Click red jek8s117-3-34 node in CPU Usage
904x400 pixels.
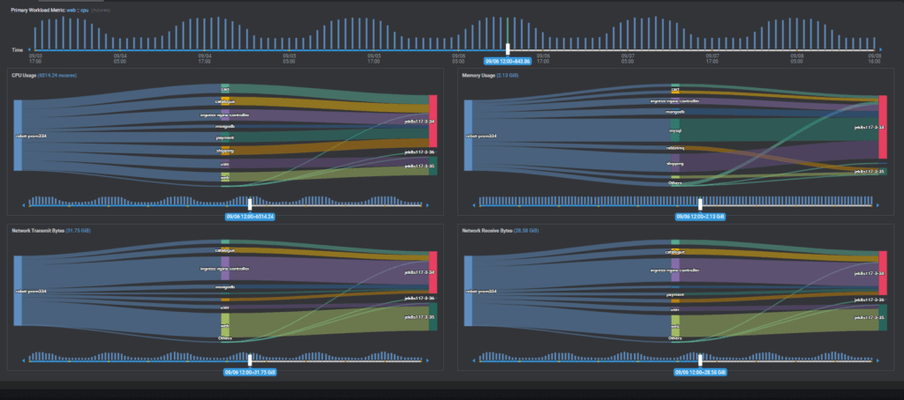pyautogui.click(x=433, y=121)
